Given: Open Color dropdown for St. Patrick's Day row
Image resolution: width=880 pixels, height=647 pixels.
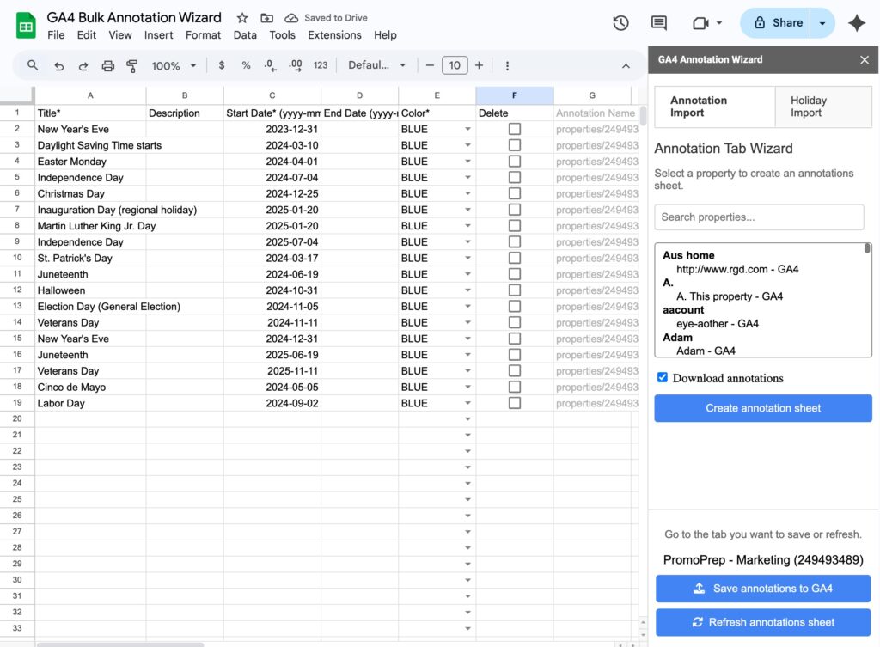Looking at the screenshot, I should 467,258.
